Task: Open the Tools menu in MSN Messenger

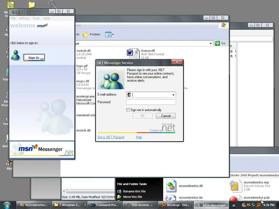Action: 36,18
